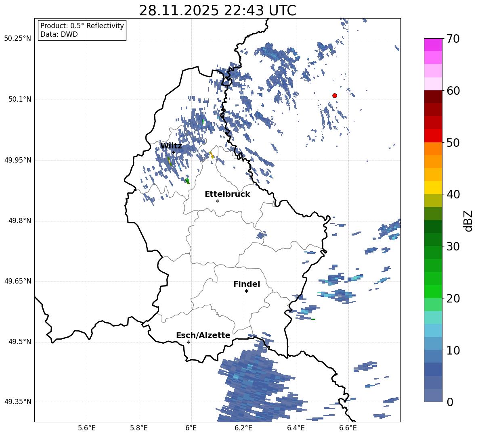This screenshot has width=478, height=436.
Task: Click the 20 tick on the colorbar
Action: pyautogui.click(x=453, y=298)
